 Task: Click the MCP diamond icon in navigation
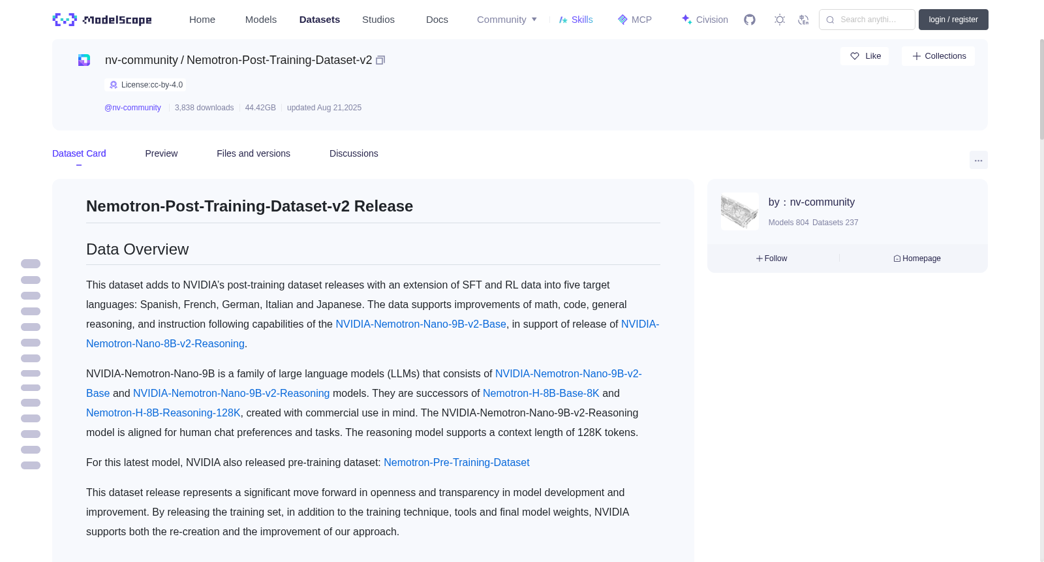point(622,20)
